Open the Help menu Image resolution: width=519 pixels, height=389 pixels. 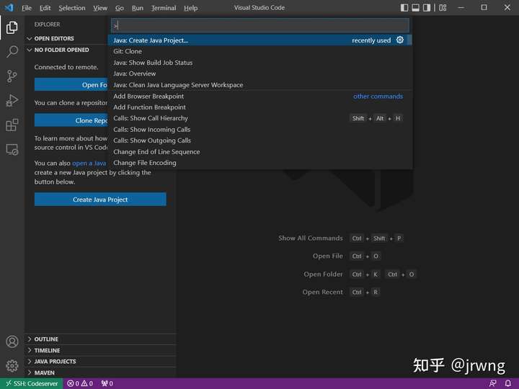point(190,8)
